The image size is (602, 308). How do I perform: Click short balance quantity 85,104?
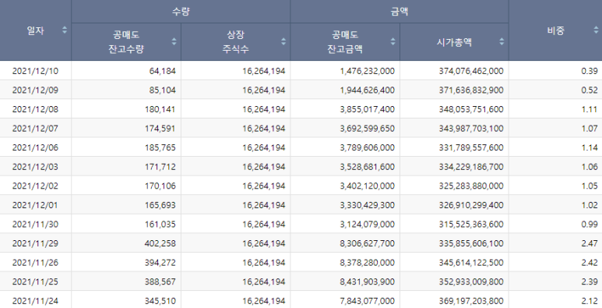pos(163,90)
